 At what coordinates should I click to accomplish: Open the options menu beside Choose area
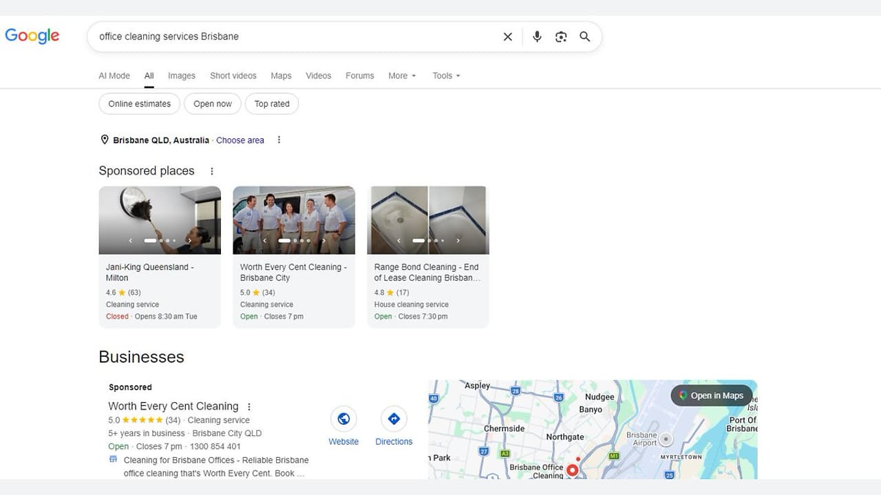coord(279,140)
